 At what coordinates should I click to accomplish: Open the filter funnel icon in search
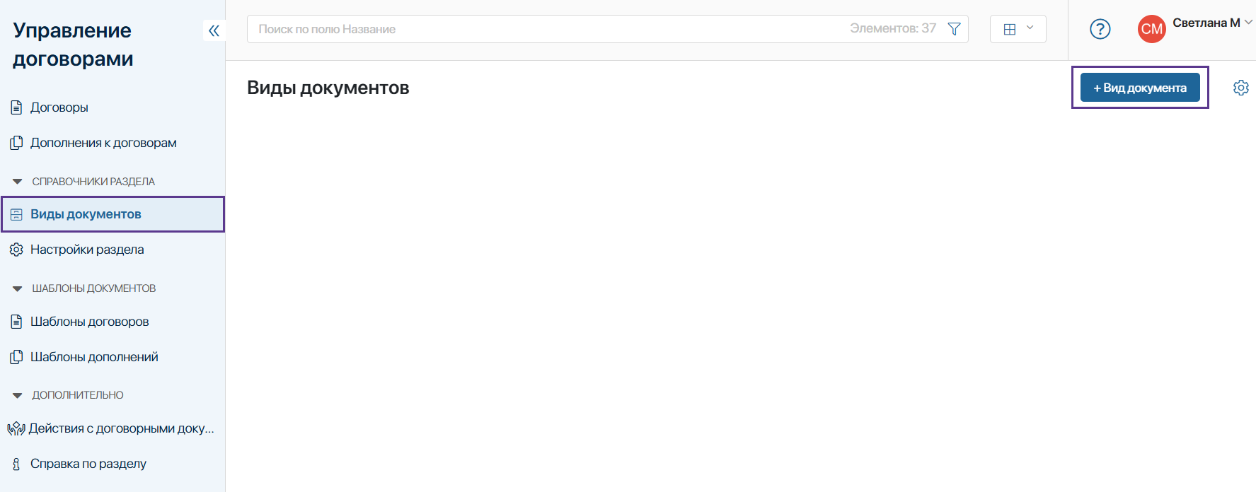(954, 29)
